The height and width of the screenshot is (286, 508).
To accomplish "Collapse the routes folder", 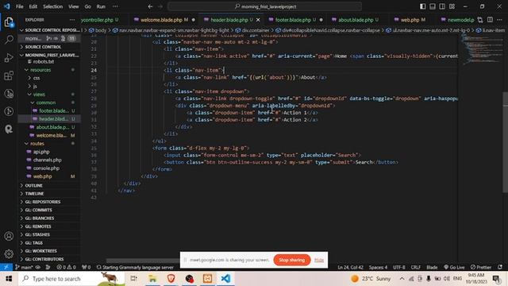I will pyautogui.click(x=49, y=143).
